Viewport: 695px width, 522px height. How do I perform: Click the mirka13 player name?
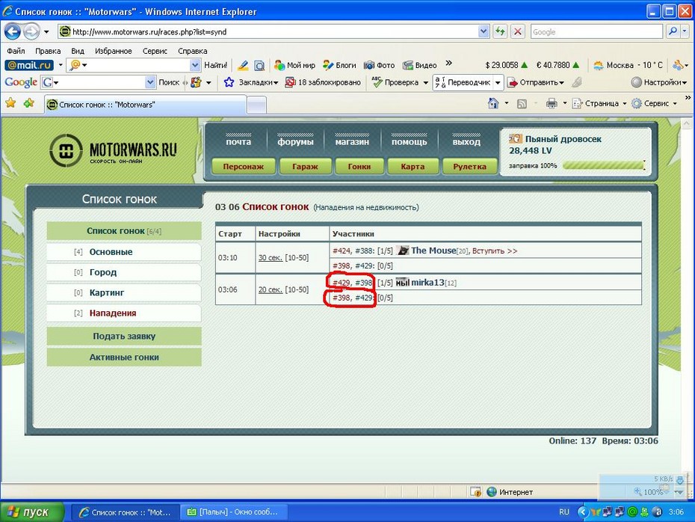(427, 282)
